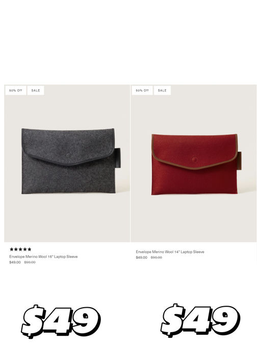The image size is (261, 348).
Task: Click the 50% Off badge on charcoal sleeve
Action: click(x=16, y=90)
